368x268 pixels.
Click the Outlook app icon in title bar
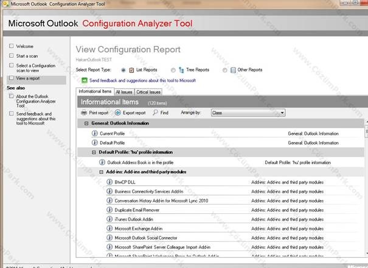5,4
